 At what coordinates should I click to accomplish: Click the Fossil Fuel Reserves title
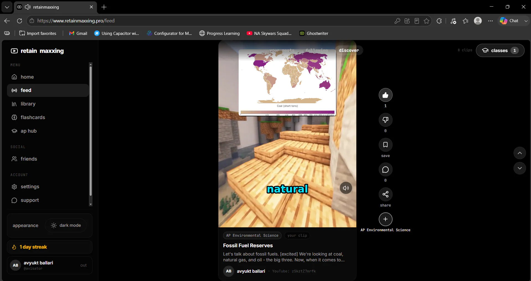click(248, 246)
